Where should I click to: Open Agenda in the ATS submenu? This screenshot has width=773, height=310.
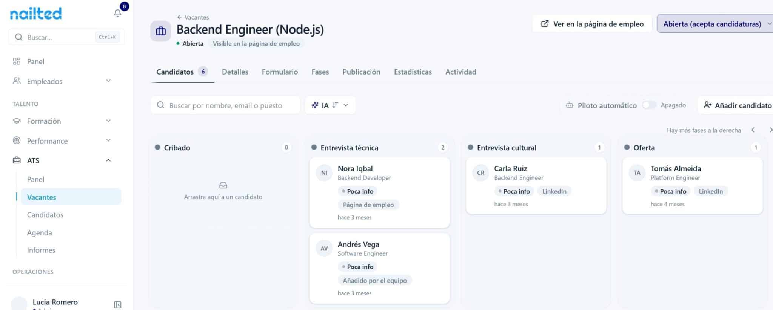coord(40,232)
